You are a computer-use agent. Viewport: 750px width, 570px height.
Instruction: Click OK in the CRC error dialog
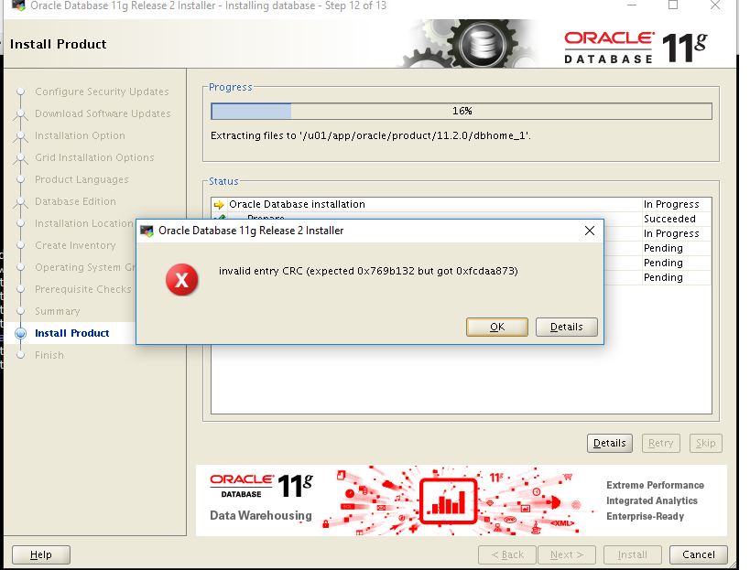[497, 327]
